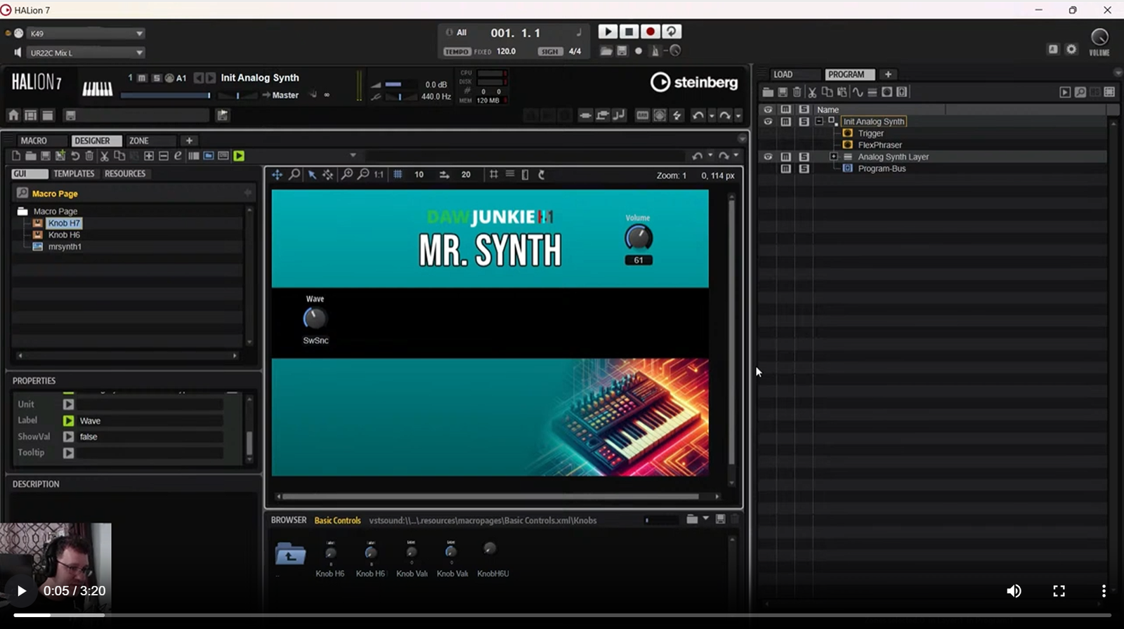Click the scissors Cut icon in the designer toolbar
The image size is (1124, 629).
104,156
